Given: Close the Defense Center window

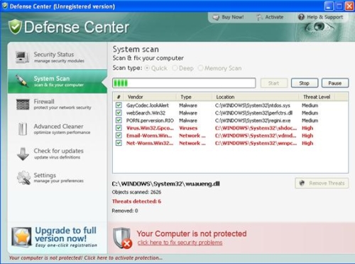Looking at the screenshot, I should [x=349, y=6].
